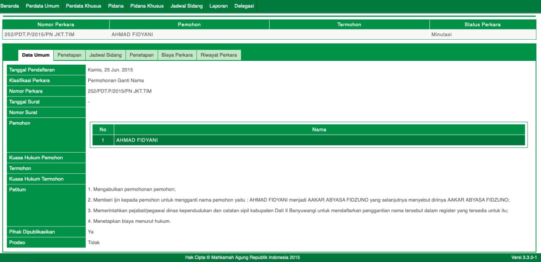Open the Laporan menu

219,6
